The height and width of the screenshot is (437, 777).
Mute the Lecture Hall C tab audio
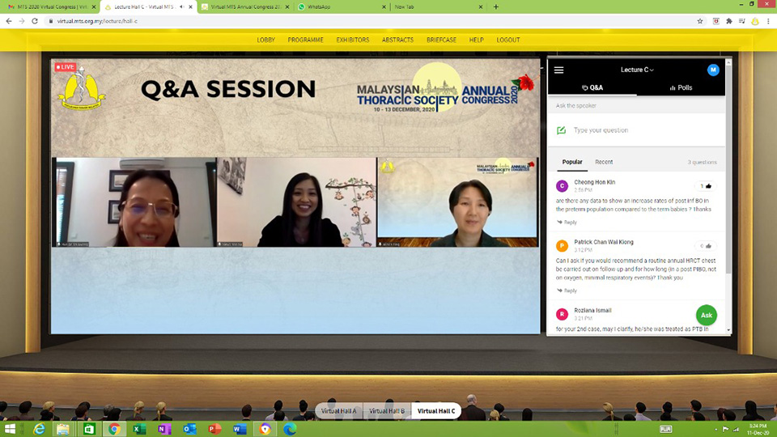tap(181, 7)
